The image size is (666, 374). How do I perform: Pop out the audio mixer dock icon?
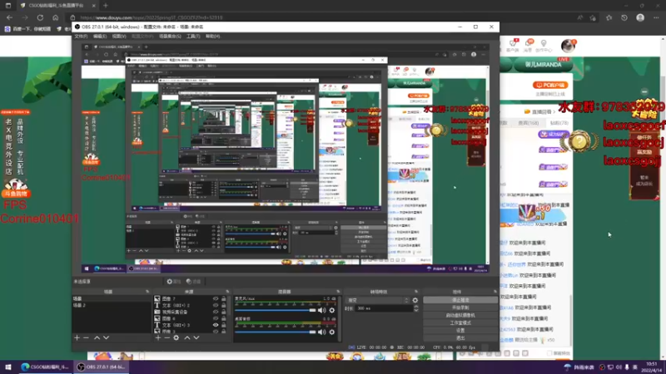click(x=338, y=292)
